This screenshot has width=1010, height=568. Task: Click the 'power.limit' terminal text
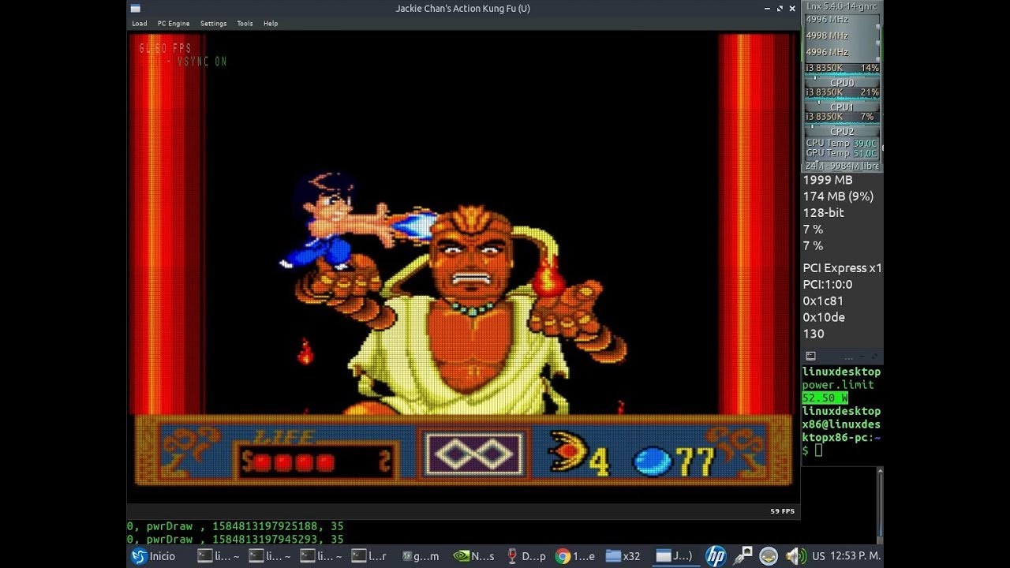[x=838, y=385]
